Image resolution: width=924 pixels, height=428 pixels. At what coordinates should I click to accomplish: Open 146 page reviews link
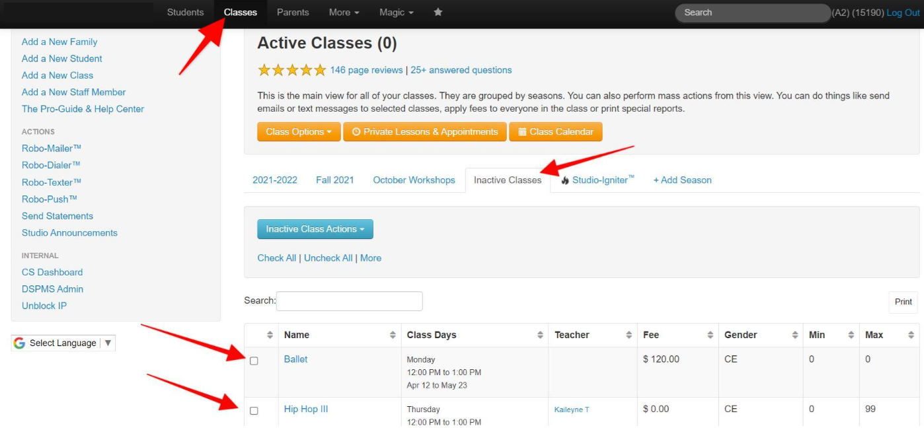(x=366, y=70)
